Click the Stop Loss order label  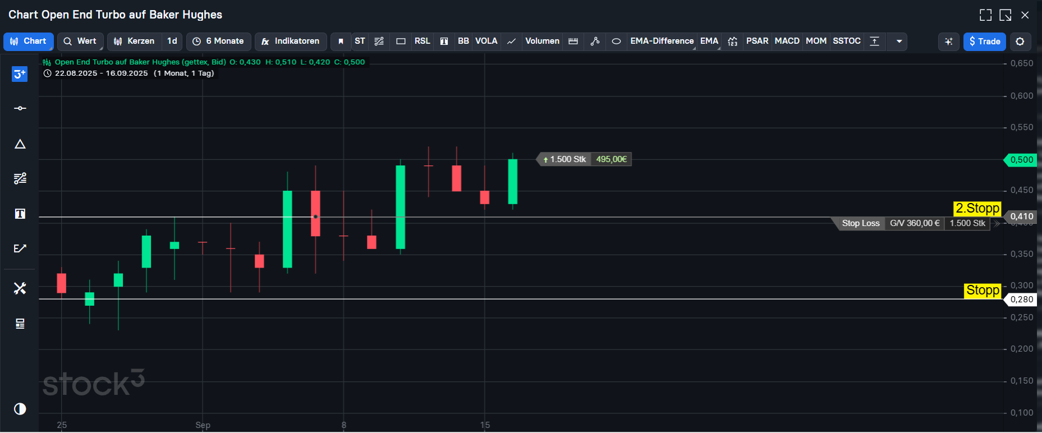tap(860, 223)
